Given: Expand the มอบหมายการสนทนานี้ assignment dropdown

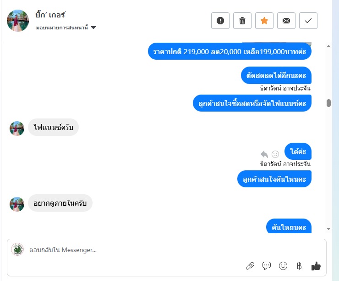Looking at the screenshot, I should pyautogui.click(x=93, y=28).
